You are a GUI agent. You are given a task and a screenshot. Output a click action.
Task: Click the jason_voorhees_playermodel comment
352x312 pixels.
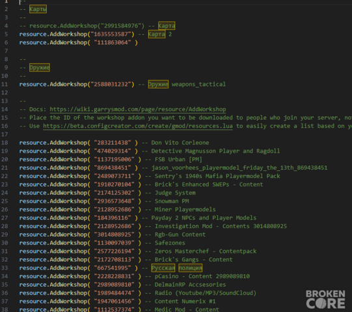[x=239, y=168]
